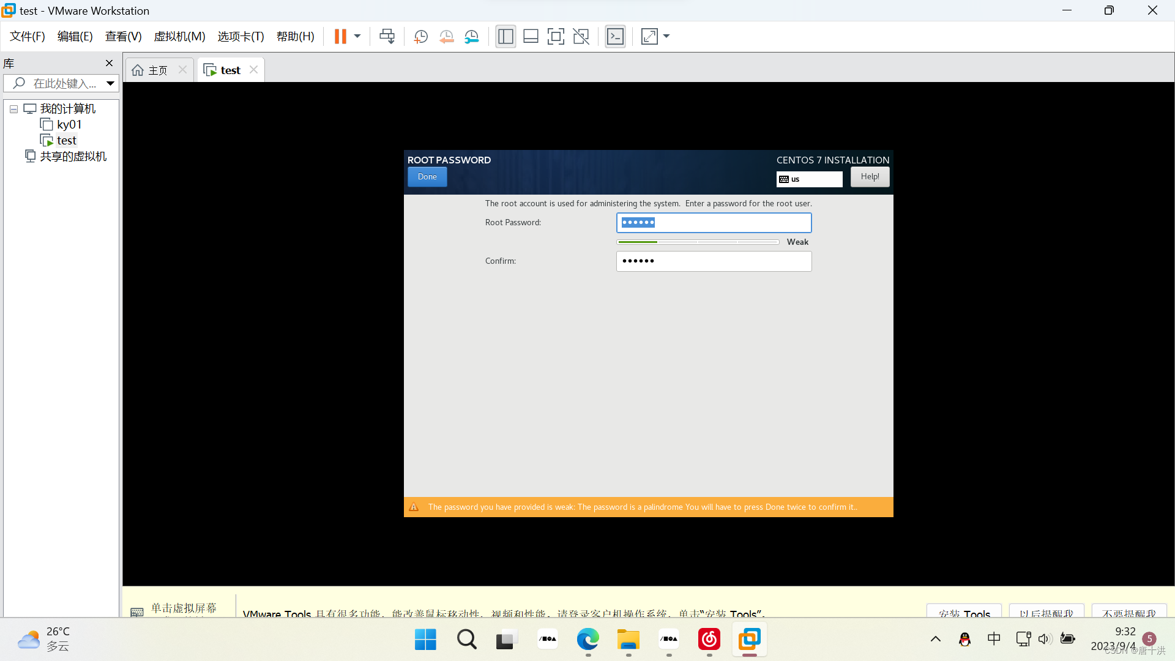Click the Help! button
The height and width of the screenshot is (661, 1175).
pos(870,177)
